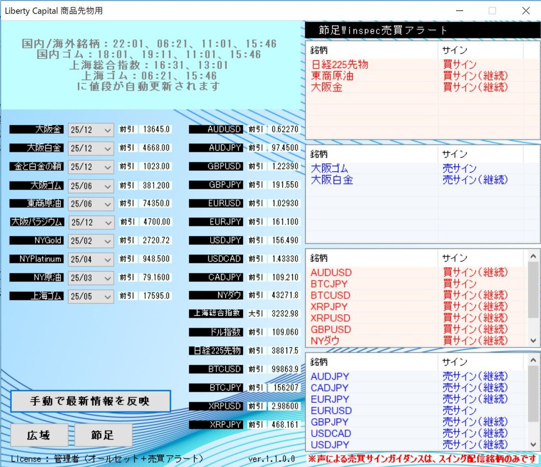Click the XRPJPY price value 468.161
The image size is (541, 467).
click(x=285, y=425)
